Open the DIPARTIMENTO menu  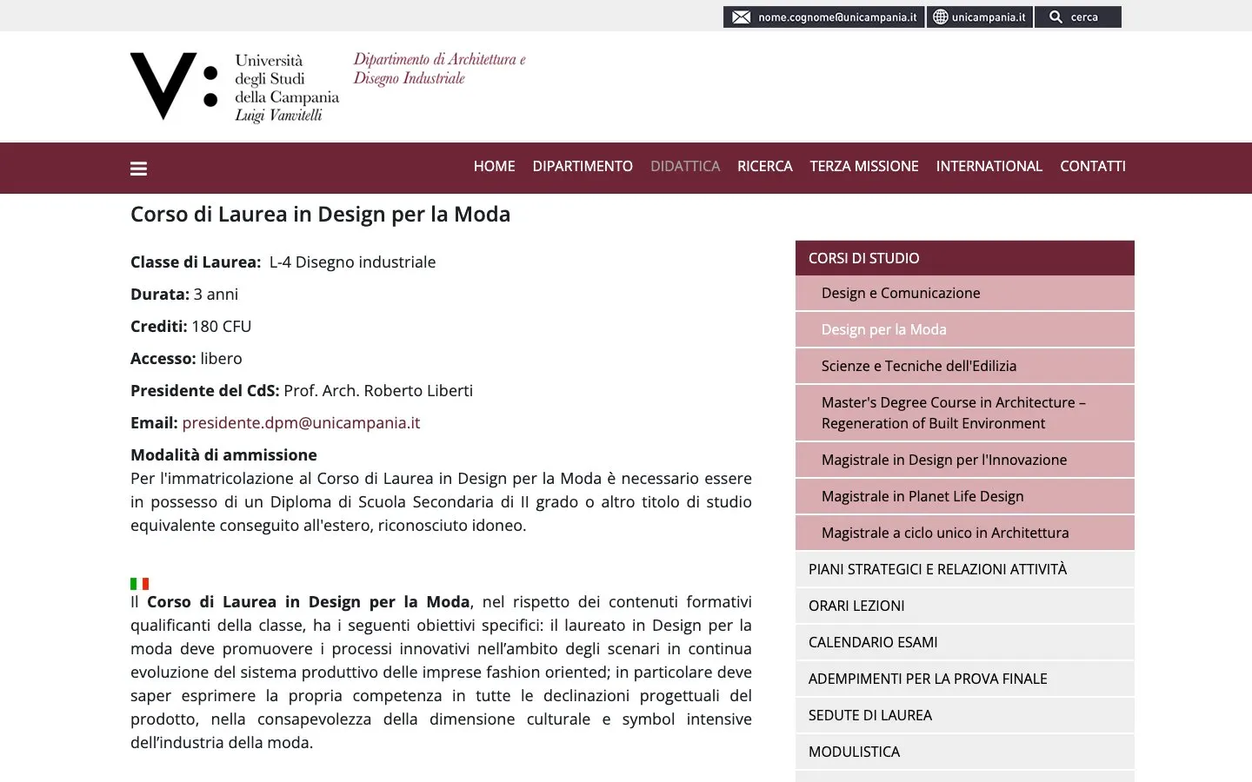click(583, 166)
